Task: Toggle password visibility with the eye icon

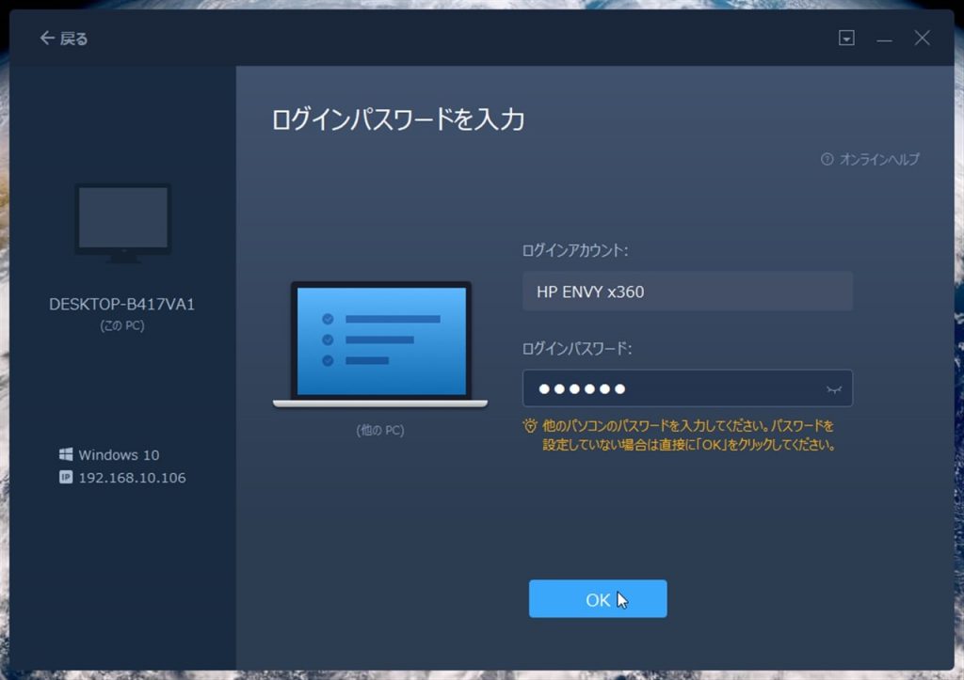Action: (x=833, y=388)
